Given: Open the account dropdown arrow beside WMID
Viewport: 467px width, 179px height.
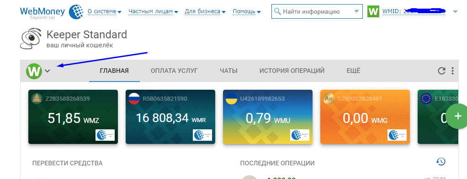Looking at the screenshot, I should pos(455,11).
